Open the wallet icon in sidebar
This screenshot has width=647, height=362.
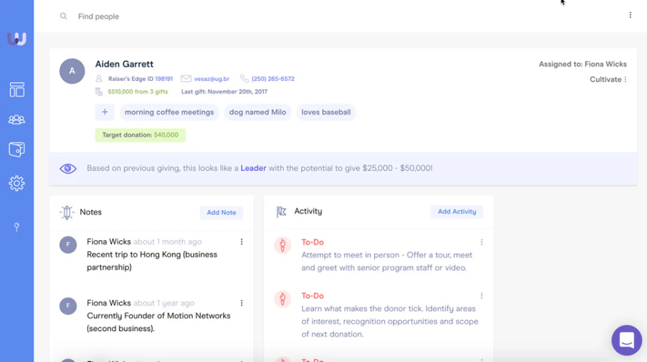(x=17, y=150)
